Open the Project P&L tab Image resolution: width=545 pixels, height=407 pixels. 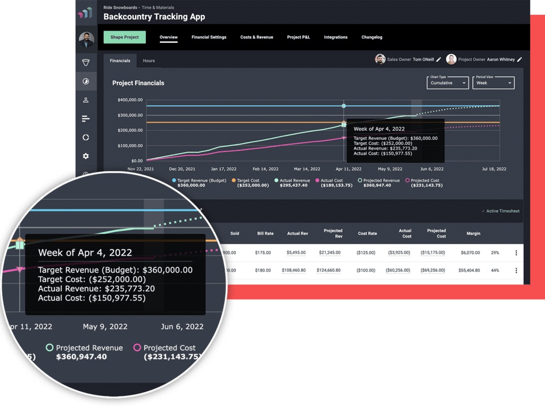(298, 37)
